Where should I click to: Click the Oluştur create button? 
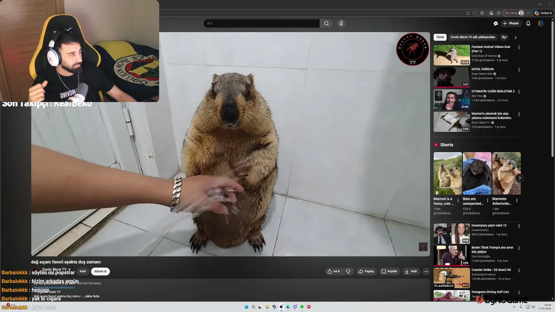(511, 23)
